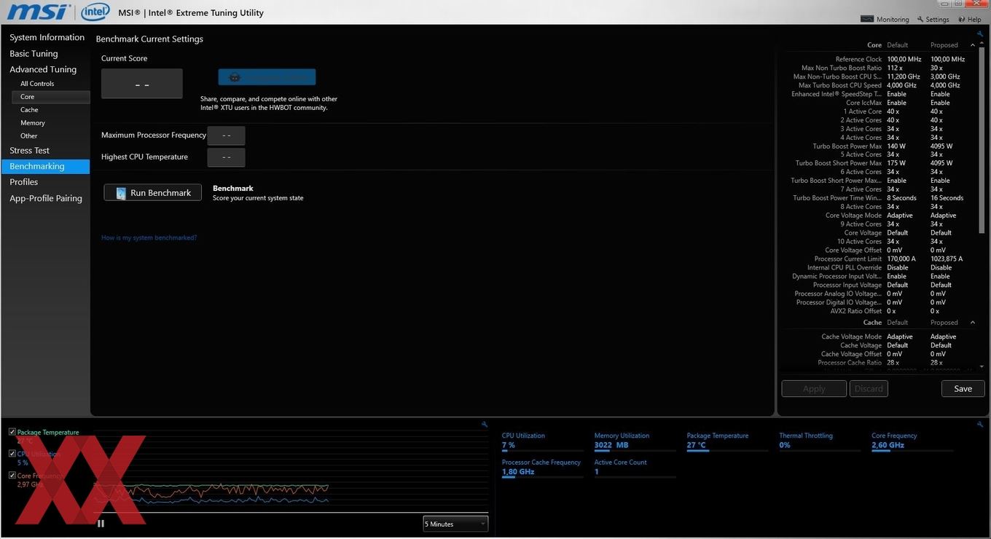This screenshot has width=991, height=539.
Task: Click the summary panel vertical scrollbar
Action: pyautogui.click(x=982, y=142)
